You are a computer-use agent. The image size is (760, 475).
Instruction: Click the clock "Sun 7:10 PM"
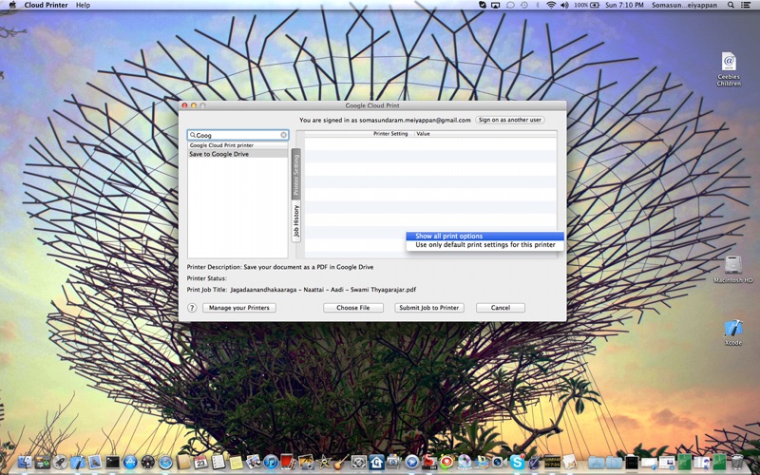point(624,5)
